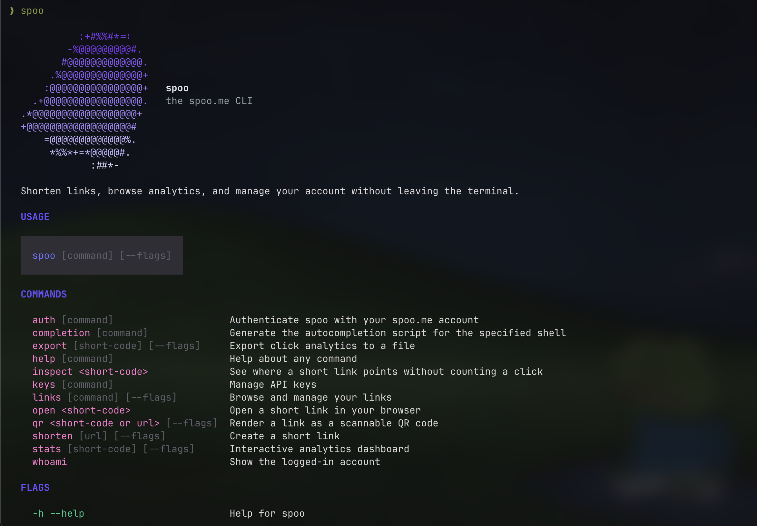This screenshot has width=757, height=526.
Task: Click 'Generate the autocompletion script' description
Action: (x=398, y=333)
